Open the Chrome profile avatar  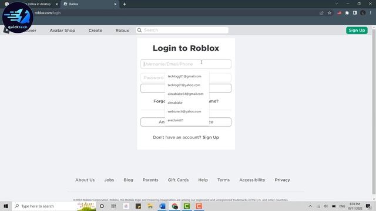coord(363,13)
